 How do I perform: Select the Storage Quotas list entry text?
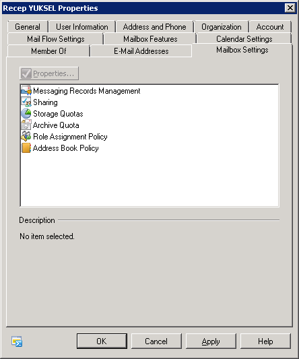58,114
